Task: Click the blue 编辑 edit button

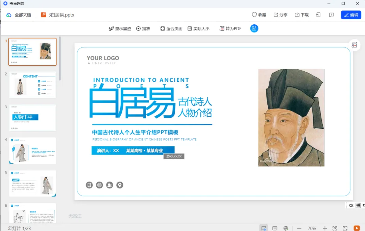Action: click(351, 15)
